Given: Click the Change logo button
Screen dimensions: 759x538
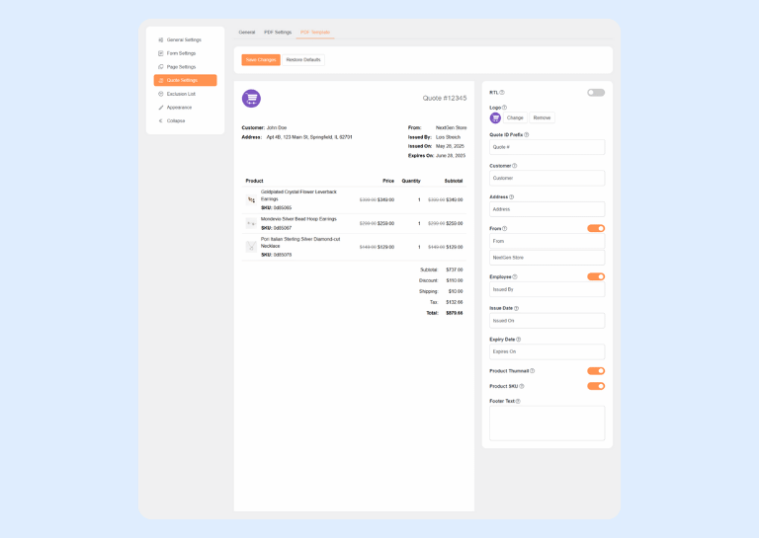Looking at the screenshot, I should 515,117.
